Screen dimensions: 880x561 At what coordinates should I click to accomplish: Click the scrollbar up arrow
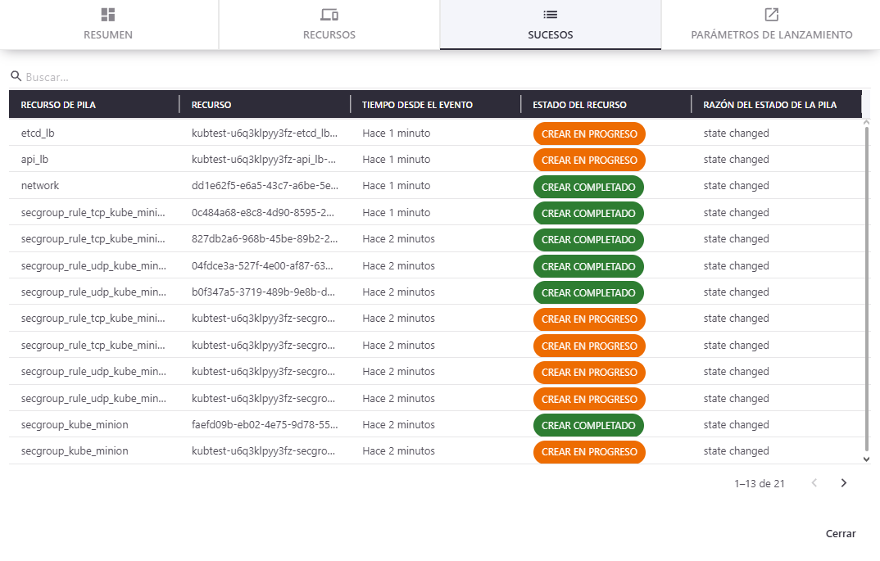868,123
